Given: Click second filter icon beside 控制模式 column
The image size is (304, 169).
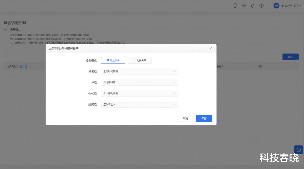Looking at the screenshot, I should [26, 66].
